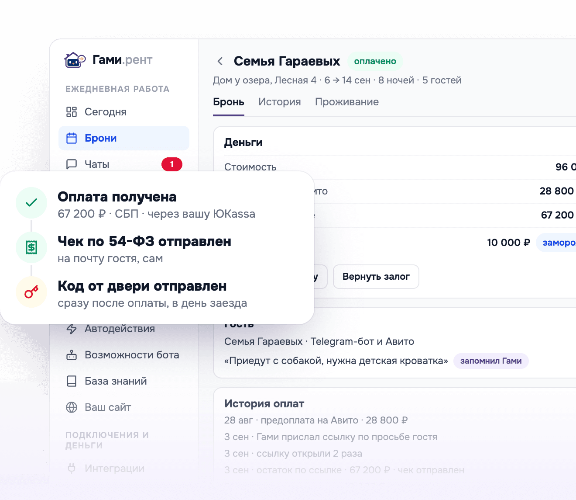
Task: Open Ваш сайт in the sidebar
Action: (x=124, y=407)
